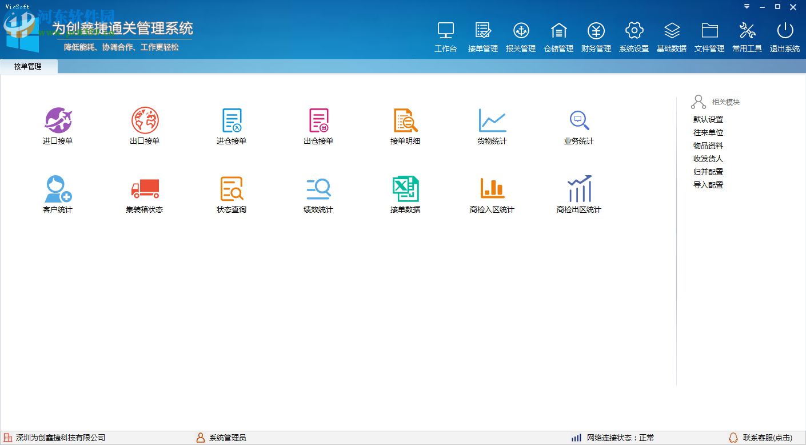Open the 接单明细 order details icon
Image resolution: width=806 pixels, height=445 pixels.
pos(405,120)
